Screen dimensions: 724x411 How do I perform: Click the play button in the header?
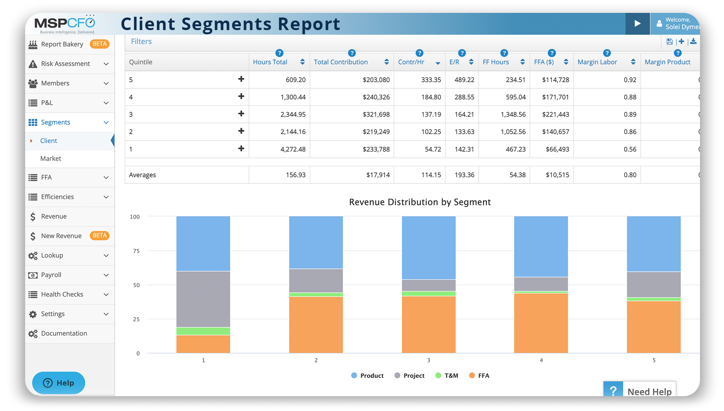tap(638, 24)
